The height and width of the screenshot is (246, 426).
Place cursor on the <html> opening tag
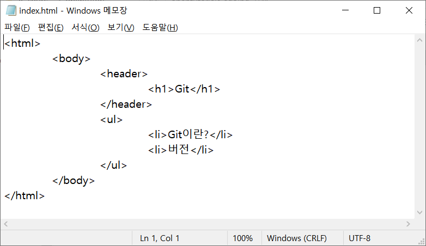coord(22,44)
